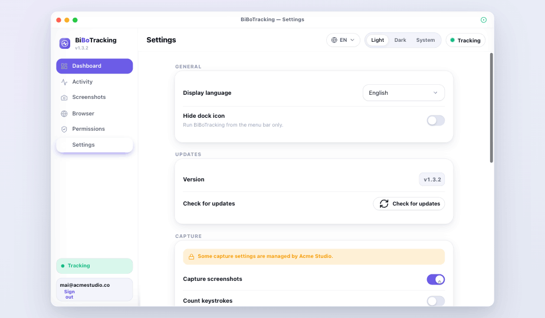Image resolution: width=545 pixels, height=318 pixels.
Task: Click the Settings page heading
Action: coord(161,40)
